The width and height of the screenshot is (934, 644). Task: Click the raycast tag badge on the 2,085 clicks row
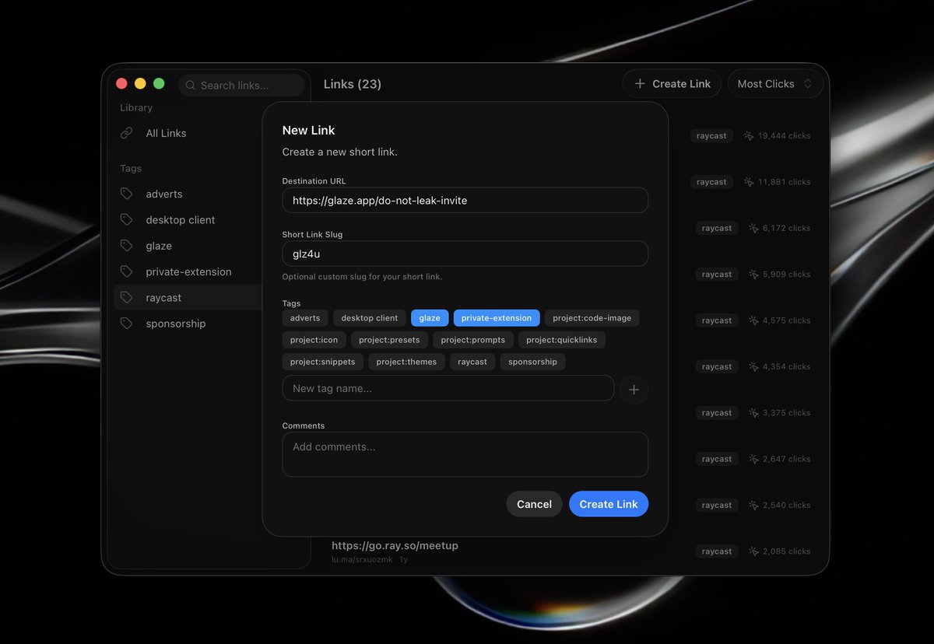(717, 551)
